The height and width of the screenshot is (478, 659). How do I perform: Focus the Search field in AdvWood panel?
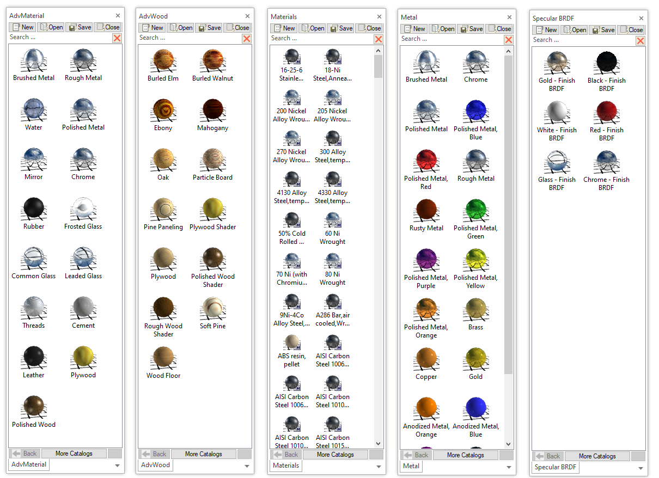(190, 38)
